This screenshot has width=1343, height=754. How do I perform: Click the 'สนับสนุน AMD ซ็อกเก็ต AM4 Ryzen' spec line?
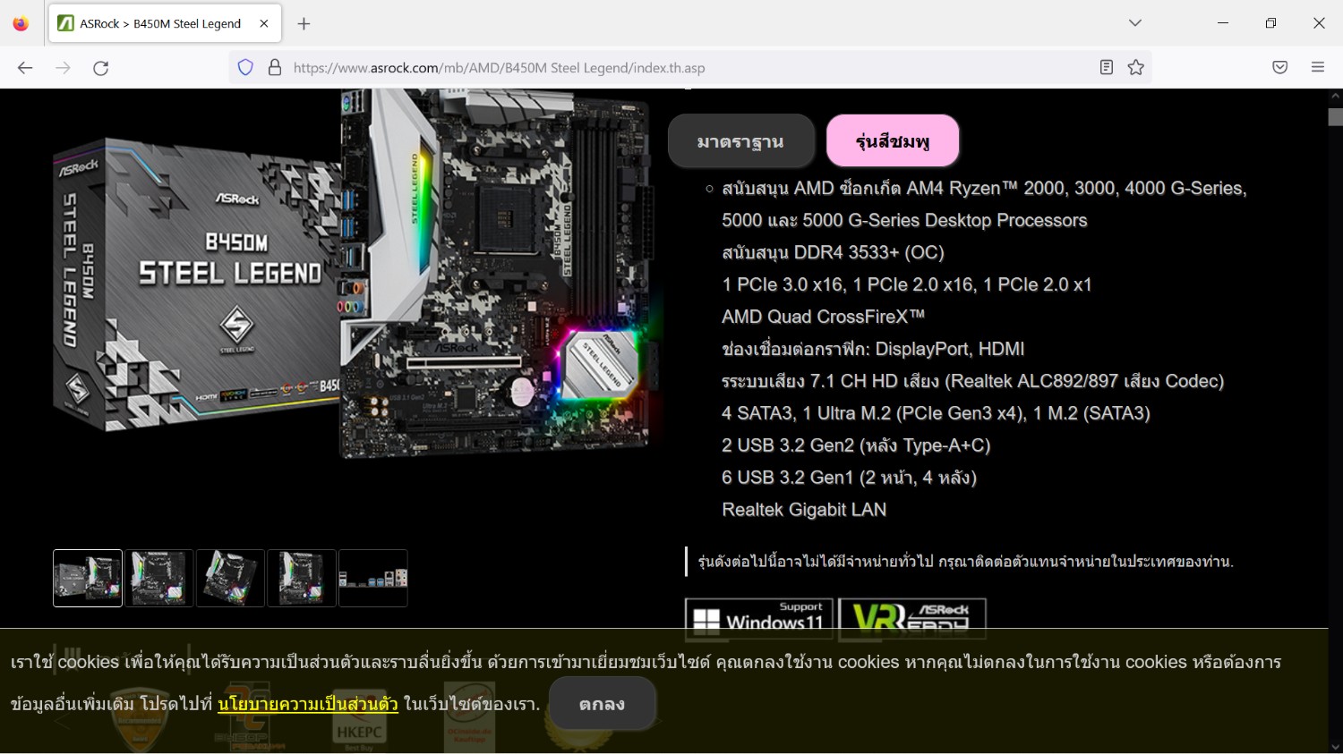984,204
